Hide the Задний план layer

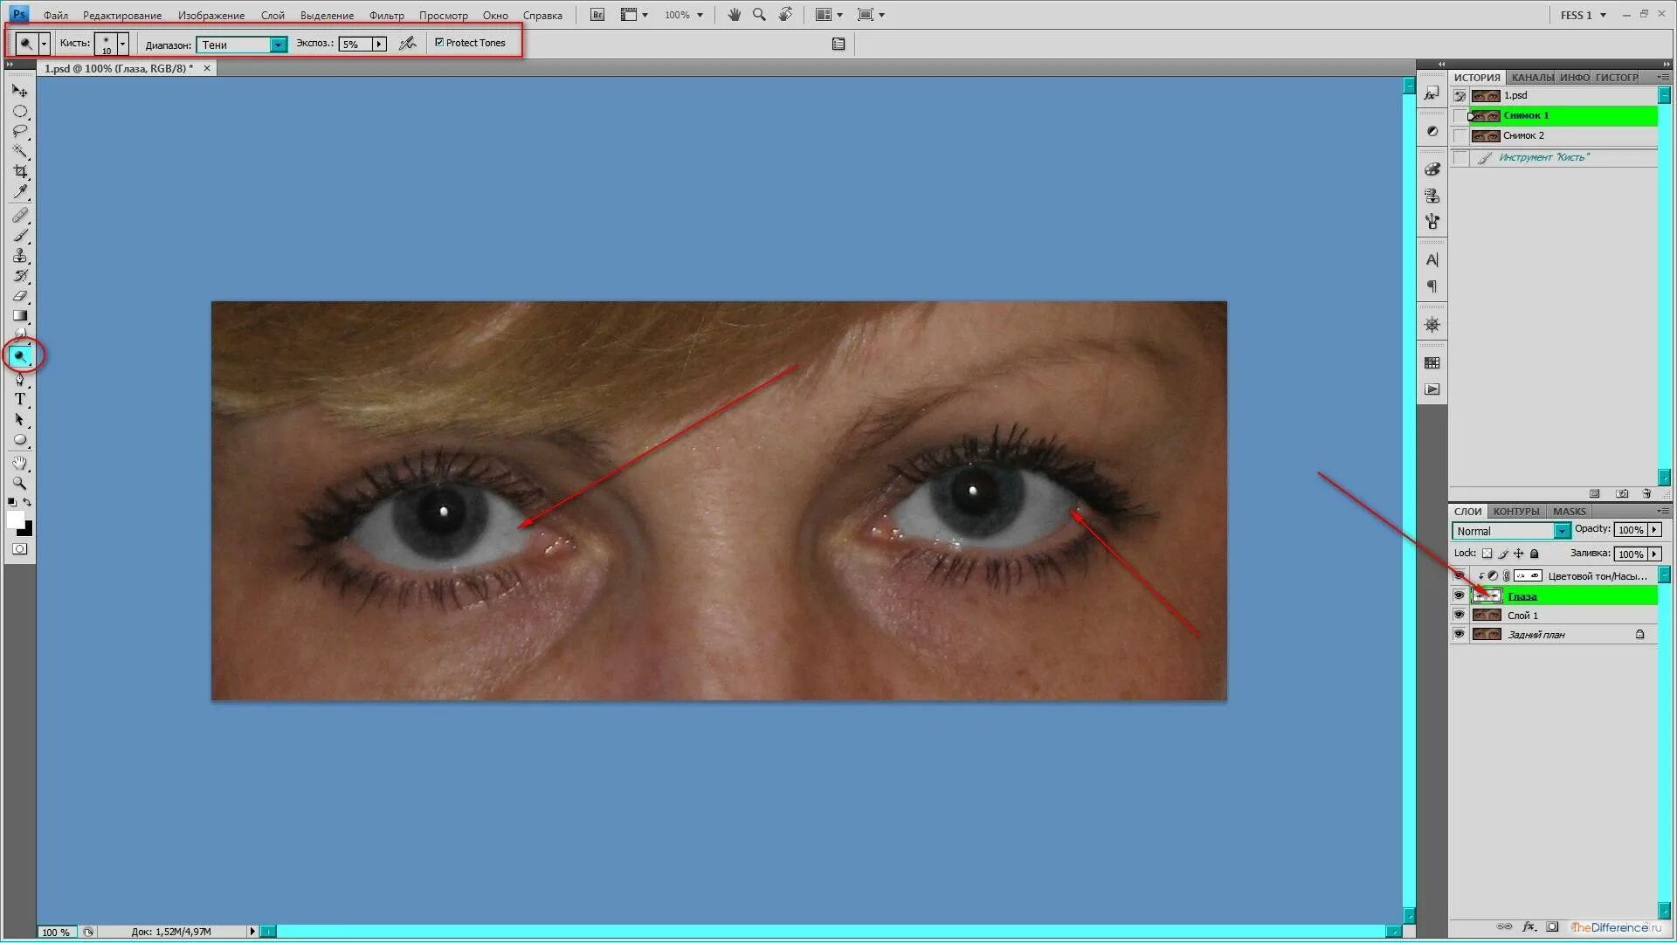click(1459, 634)
